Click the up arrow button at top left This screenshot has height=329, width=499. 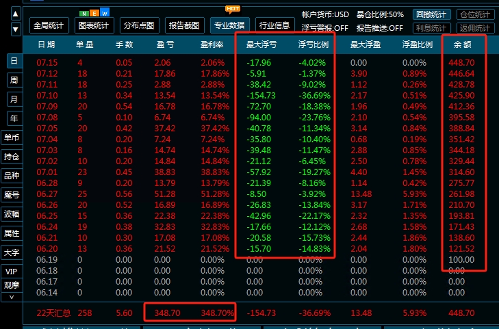[16, 14]
